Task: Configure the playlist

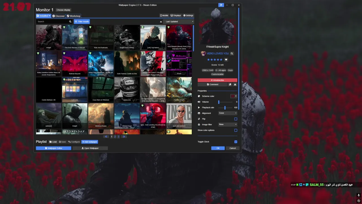Action: (74, 142)
